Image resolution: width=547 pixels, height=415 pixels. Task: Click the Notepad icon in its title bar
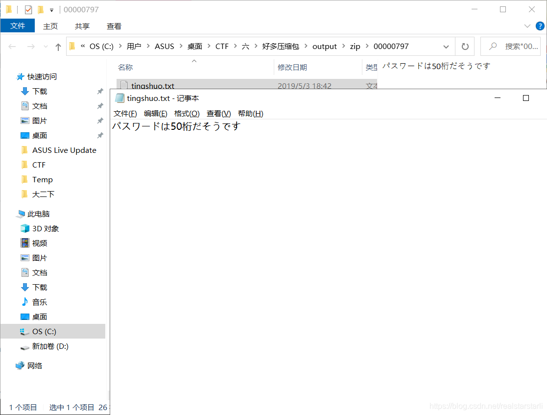[x=119, y=98]
